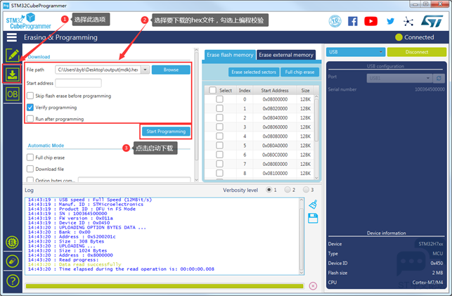Image resolution: width=452 pixels, height=296 pixels.
Task: Check Full chip erase in Automatic Mode
Action: coord(30,157)
